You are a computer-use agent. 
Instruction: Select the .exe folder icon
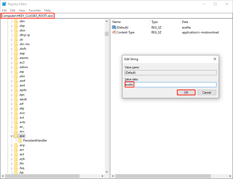(x=16, y=136)
